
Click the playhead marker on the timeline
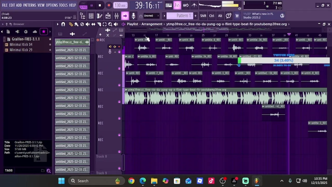click(289, 35)
